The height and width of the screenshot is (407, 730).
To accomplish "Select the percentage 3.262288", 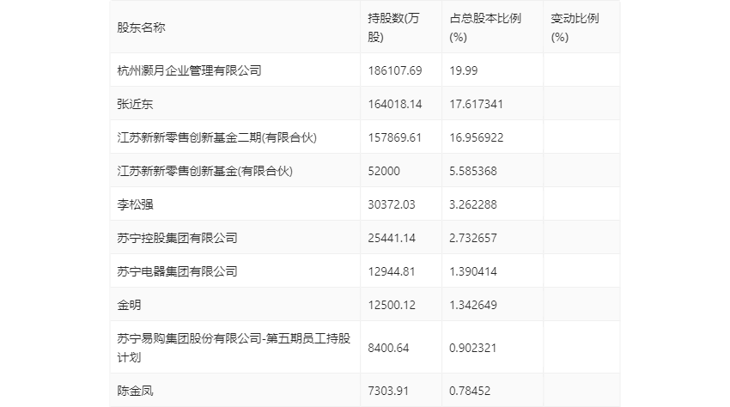I will point(473,204).
